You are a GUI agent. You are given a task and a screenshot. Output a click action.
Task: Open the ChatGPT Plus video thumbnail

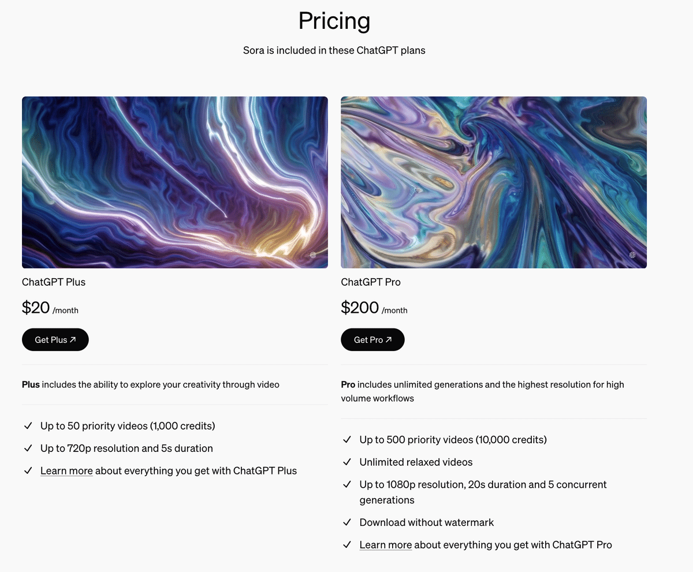coord(175,182)
